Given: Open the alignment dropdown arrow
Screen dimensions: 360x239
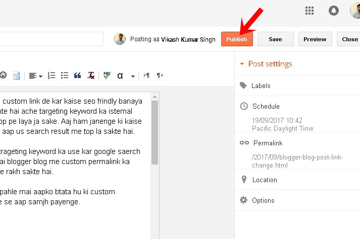Looking at the screenshot, I should pos(40,76).
